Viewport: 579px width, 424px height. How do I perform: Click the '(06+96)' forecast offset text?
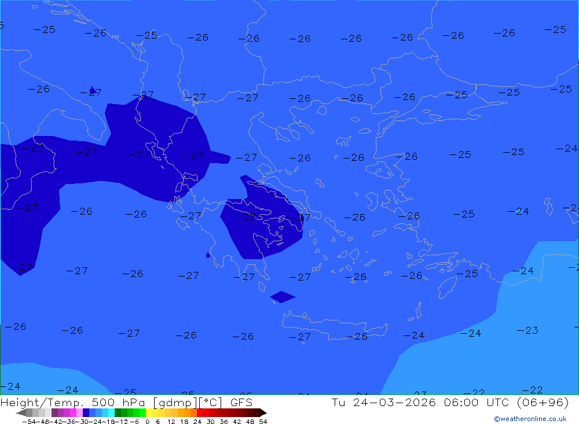pyautogui.click(x=543, y=402)
